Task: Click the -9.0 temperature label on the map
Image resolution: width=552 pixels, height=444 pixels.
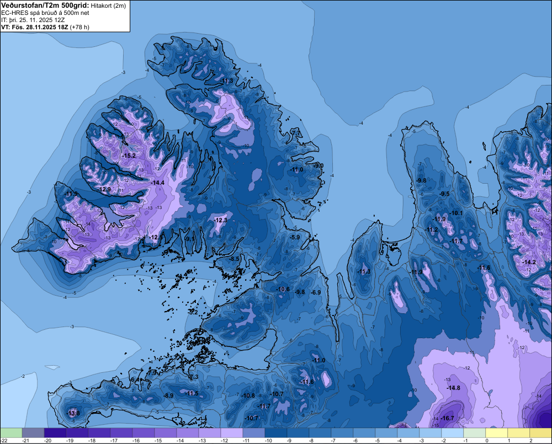Action: click(319, 165)
